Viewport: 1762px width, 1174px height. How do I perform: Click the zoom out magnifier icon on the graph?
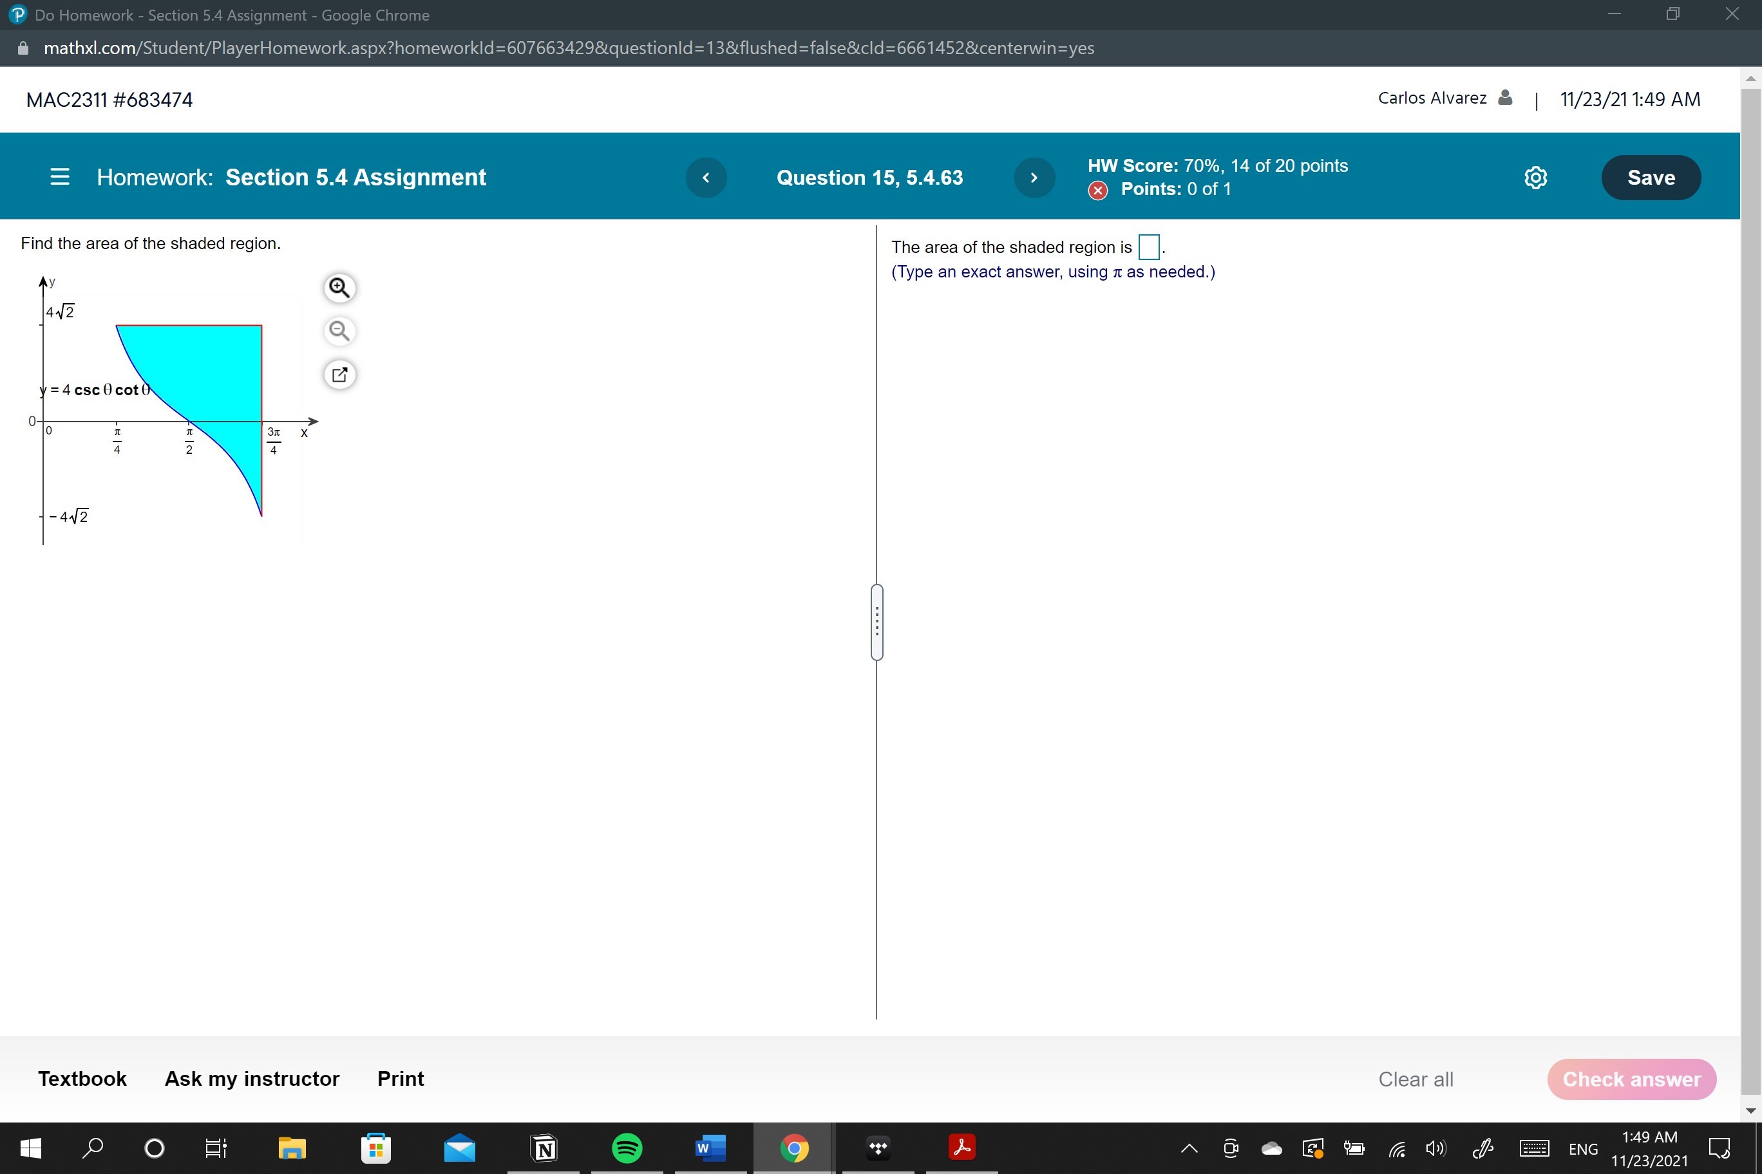[339, 330]
